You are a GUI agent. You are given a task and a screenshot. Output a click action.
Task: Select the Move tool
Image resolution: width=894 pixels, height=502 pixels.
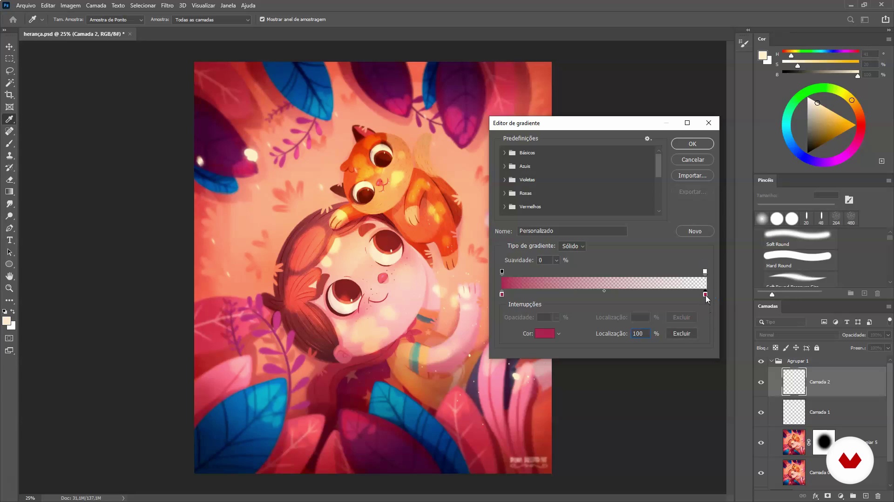[x=9, y=46]
